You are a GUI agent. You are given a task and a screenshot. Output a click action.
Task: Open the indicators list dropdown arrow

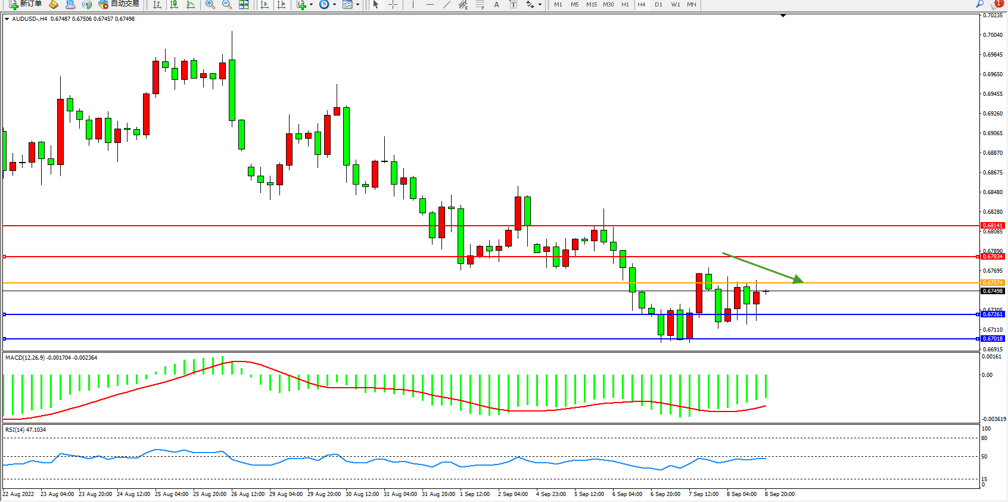tap(311, 5)
